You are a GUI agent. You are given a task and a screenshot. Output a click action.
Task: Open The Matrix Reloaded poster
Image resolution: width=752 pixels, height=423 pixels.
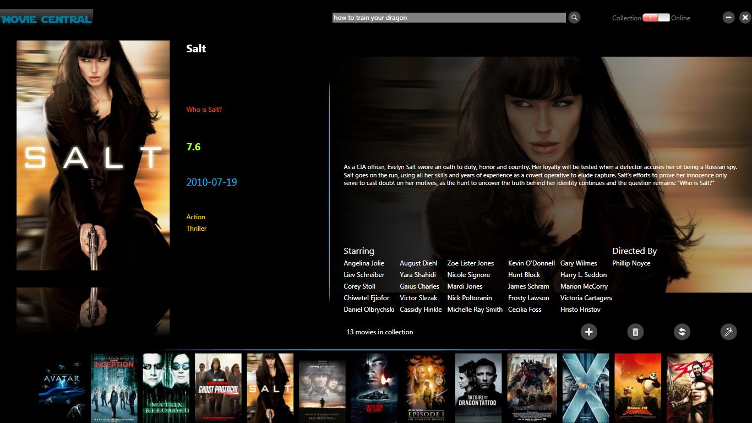[x=166, y=388]
